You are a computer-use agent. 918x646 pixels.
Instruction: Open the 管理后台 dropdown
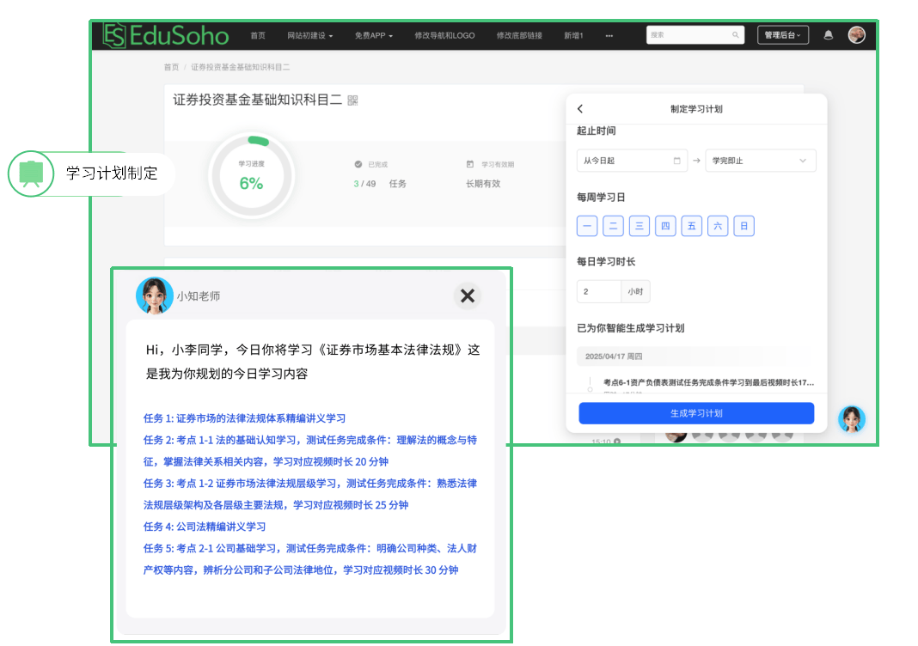[x=782, y=35]
